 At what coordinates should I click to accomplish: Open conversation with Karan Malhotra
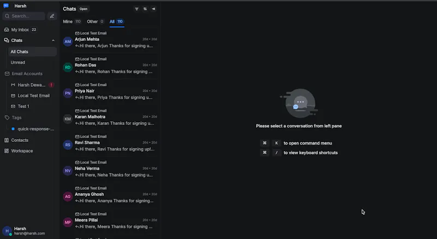coord(110,117)
